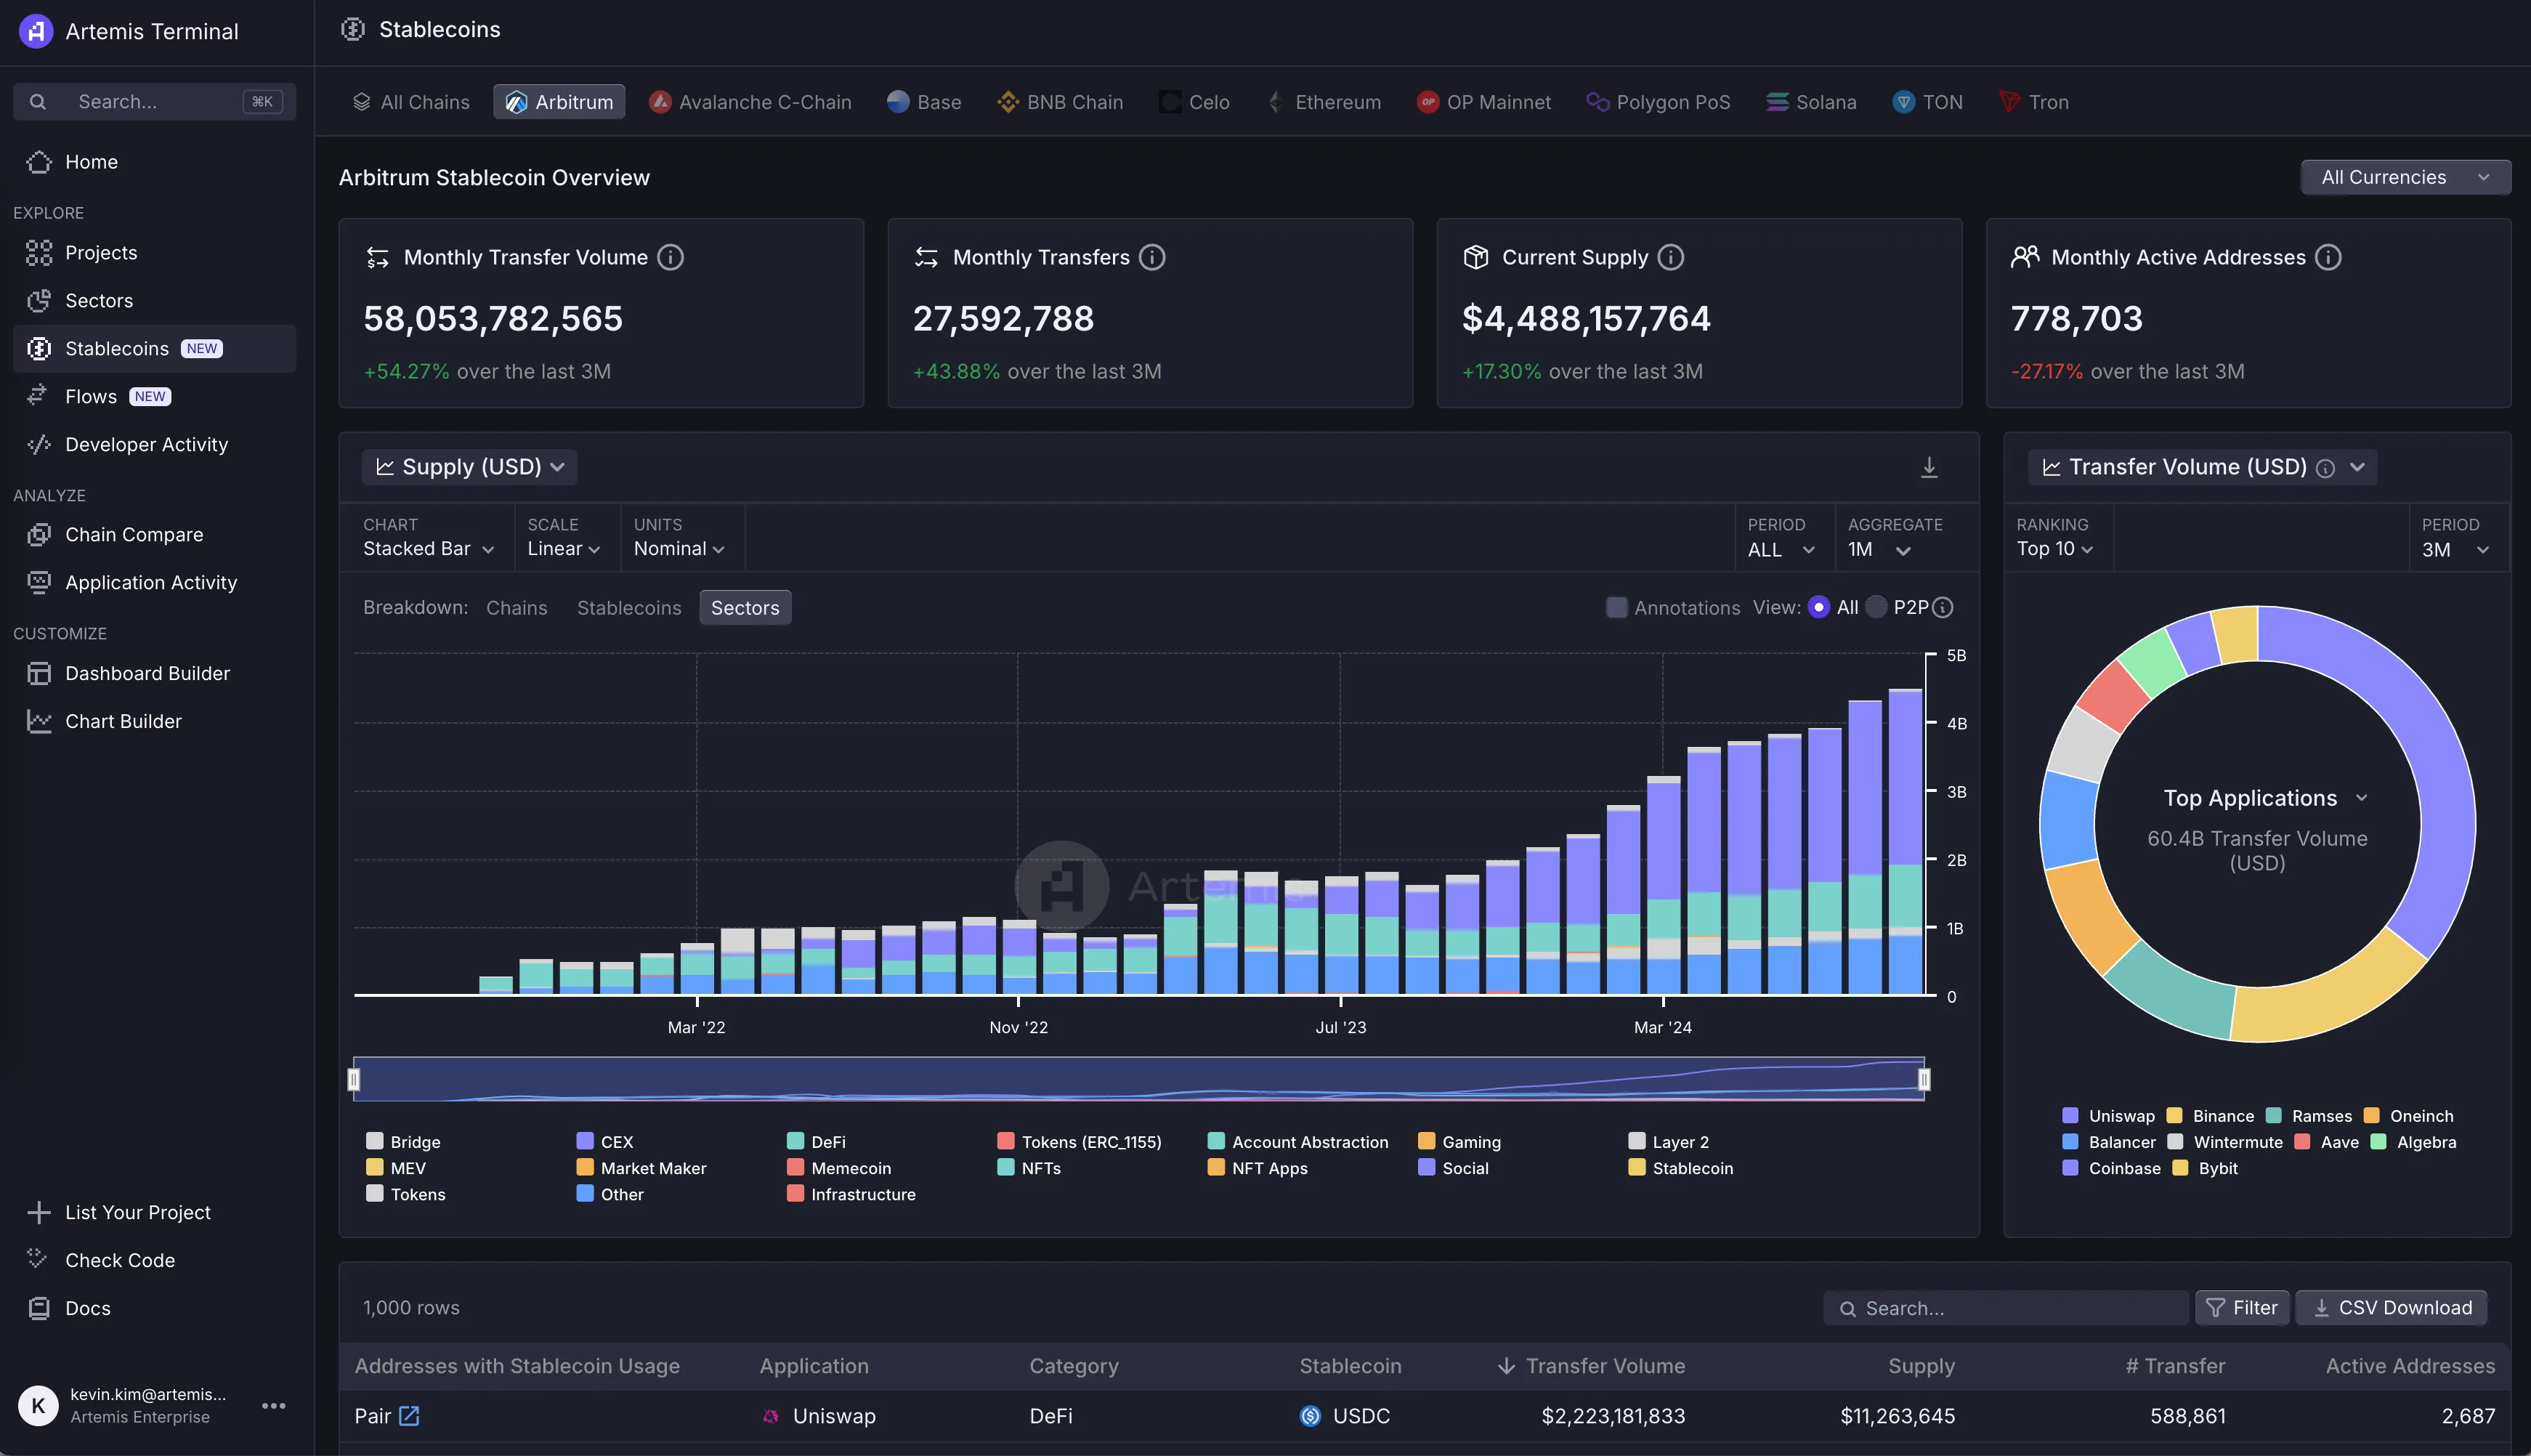Click the right handle of the range slider
2531x1456 pixels.
click(x=1924, y=1080)
